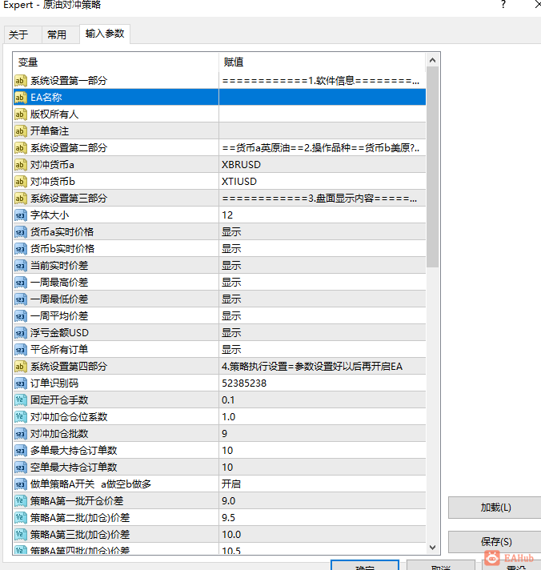541x570 pixels.
Task: Click the integer icon beside 平仓所有订单
Action: coord(21,350)
